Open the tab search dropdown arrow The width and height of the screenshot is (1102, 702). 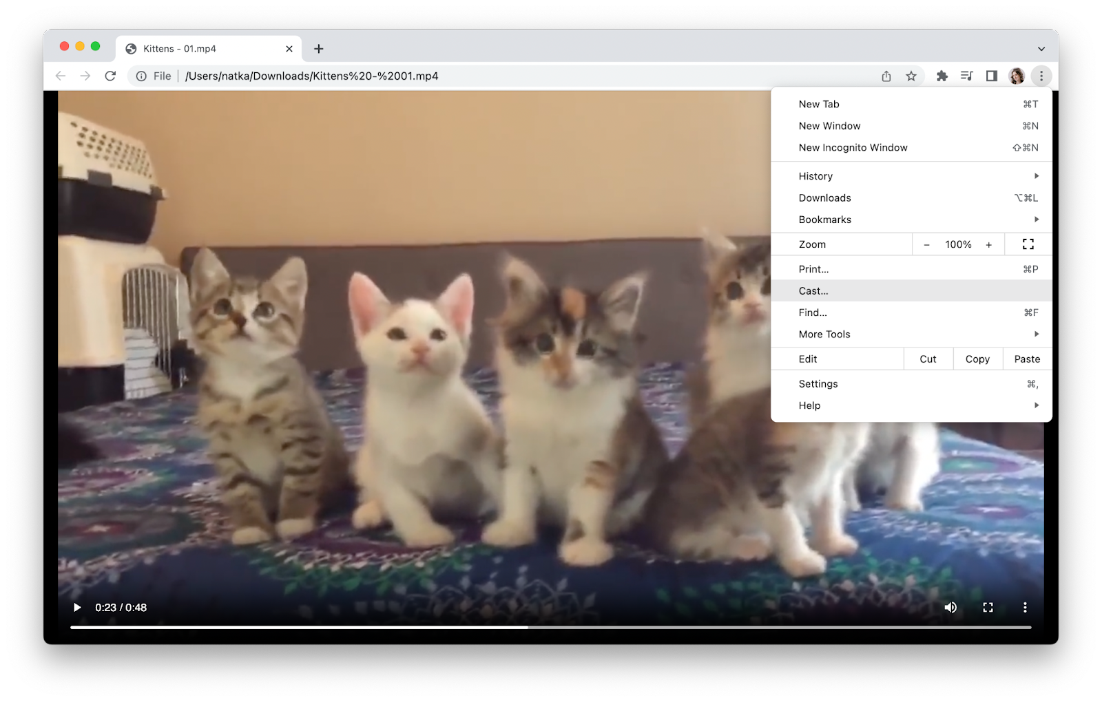(1041, 49)
